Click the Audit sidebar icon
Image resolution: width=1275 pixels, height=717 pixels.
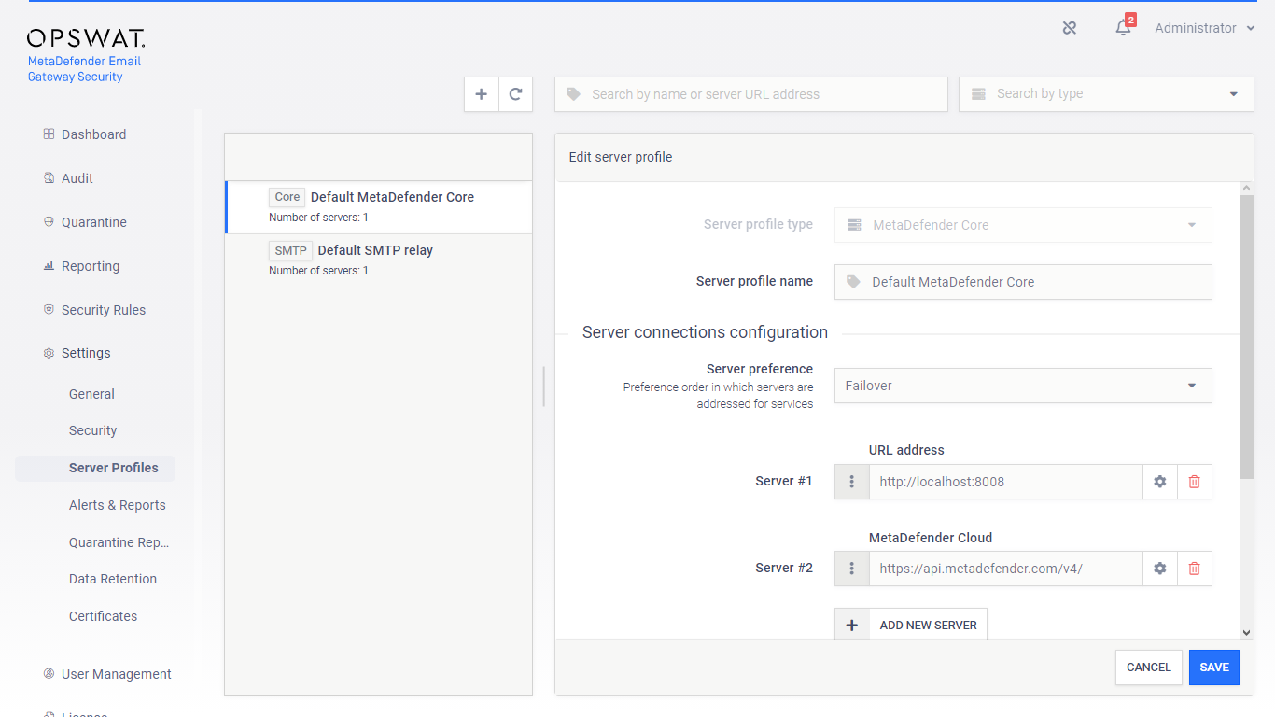[x=49, y=178]
